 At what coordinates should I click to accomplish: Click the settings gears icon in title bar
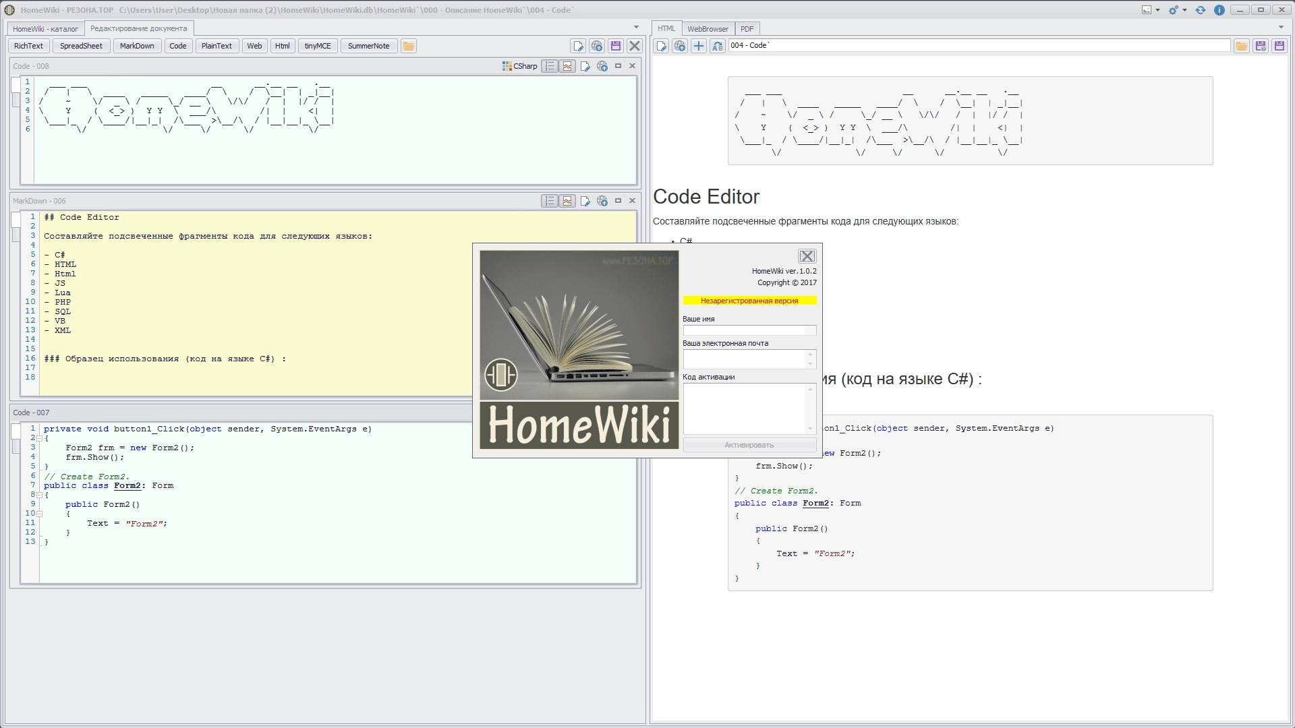pos(1174,10)
